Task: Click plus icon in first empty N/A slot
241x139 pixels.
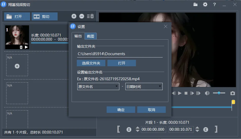Action: coord(17,66)
